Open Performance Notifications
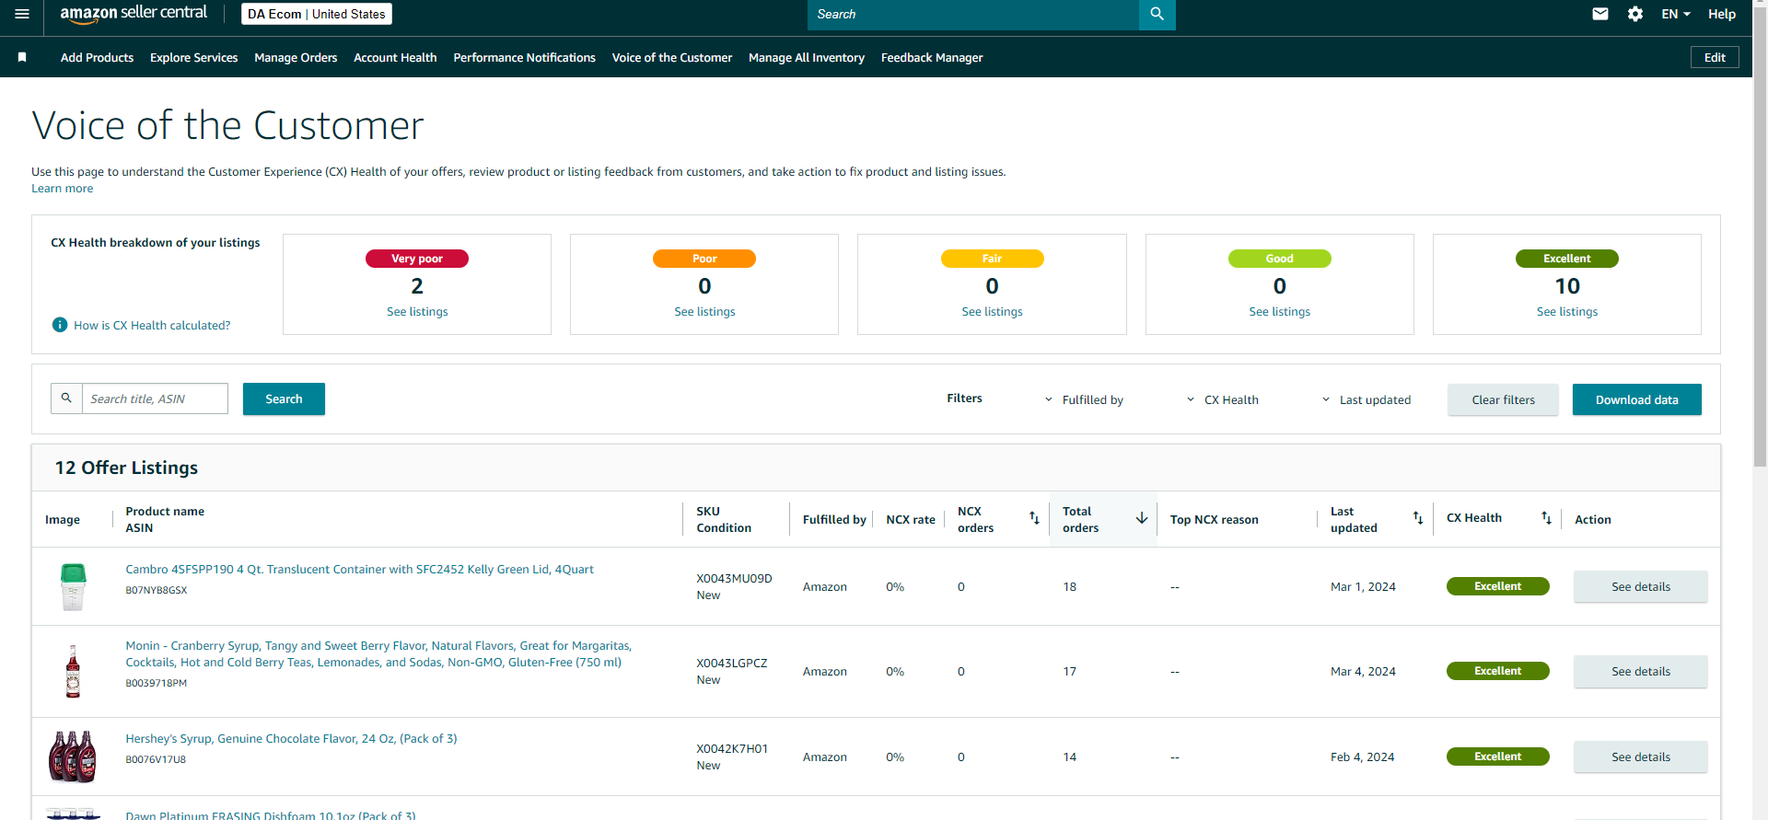Screen dimensions: 1768x820 tap(524, 57)
